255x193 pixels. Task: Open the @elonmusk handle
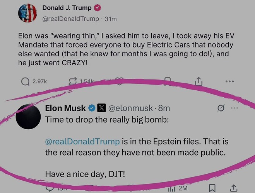click(x=130, y=108)
